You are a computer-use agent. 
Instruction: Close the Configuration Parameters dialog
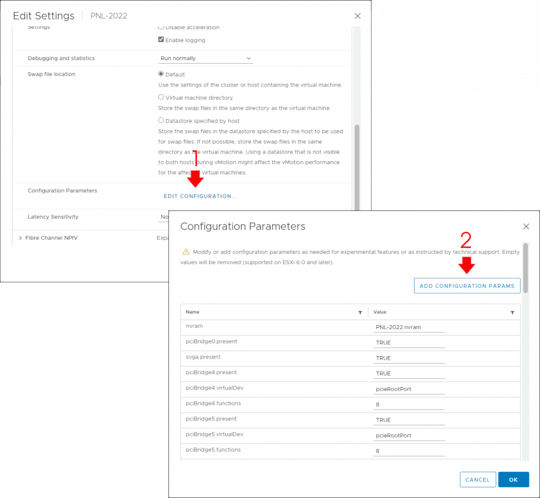point(526,227)
